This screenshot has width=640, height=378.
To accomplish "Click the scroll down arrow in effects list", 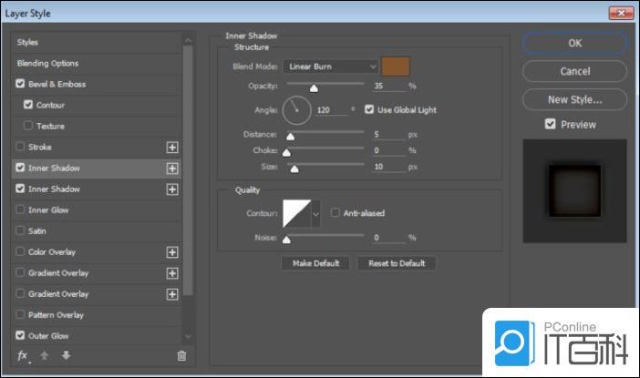I will [x=188, y=336].
